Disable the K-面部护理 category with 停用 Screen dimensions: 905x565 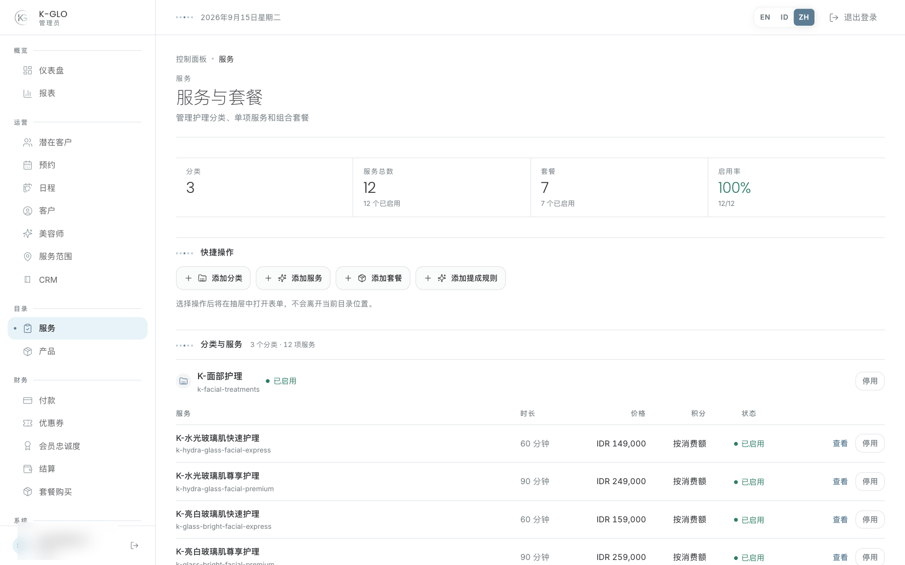pyautogui.click(x=870, y=381)
